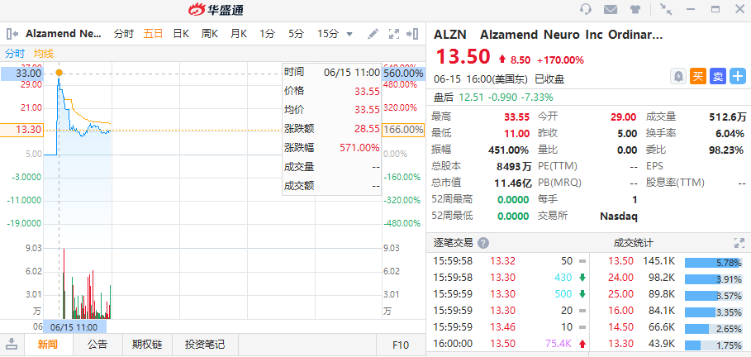Click the Alzamend Ne... stock name in toolbar
This screenshot has width=751, height=357.
click(x=64, y=34)
